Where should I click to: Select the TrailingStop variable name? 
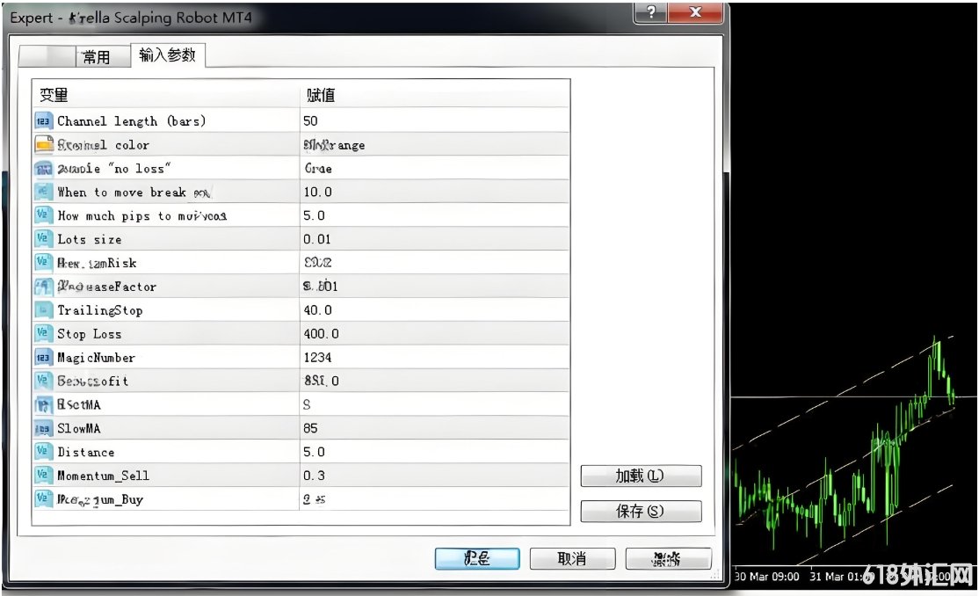pos(100,310)
